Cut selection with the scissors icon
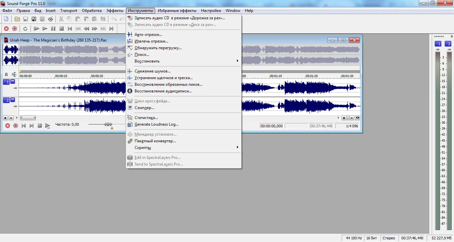The width and height of the screenshot is (454, 242). point(61,19)
